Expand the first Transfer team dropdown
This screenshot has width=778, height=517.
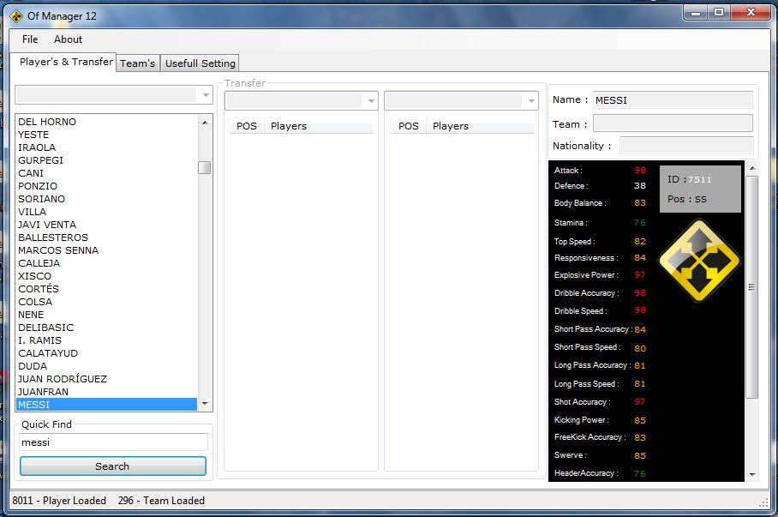(301, 101)
